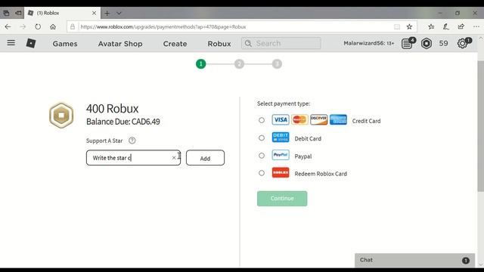Open new tab with plus icon

point(107,14)
